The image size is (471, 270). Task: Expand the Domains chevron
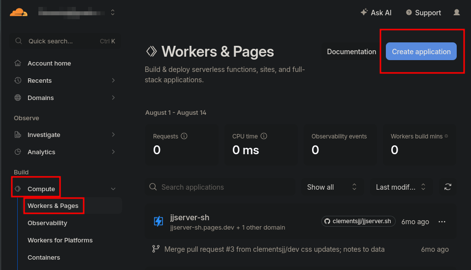[x=113, y=98]
